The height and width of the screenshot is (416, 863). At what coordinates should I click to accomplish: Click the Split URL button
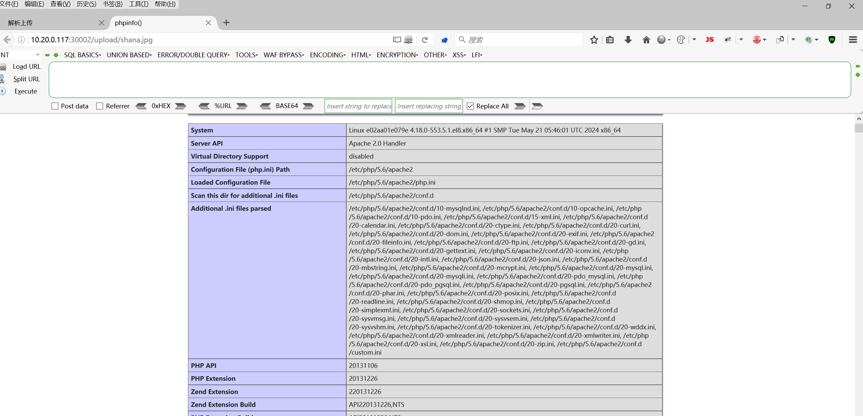(26, 79)
